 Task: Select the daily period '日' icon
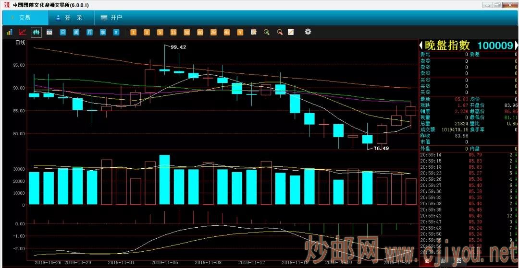pyautogui.click(x=62, y=32)
